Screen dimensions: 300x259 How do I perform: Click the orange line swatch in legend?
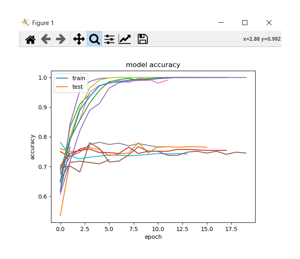[63, 87]
